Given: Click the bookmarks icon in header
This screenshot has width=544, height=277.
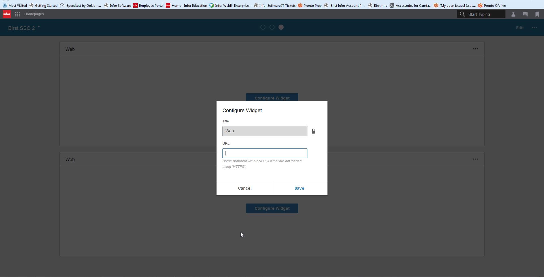Looking at the screenshot, I should click(x=537, y=14).
